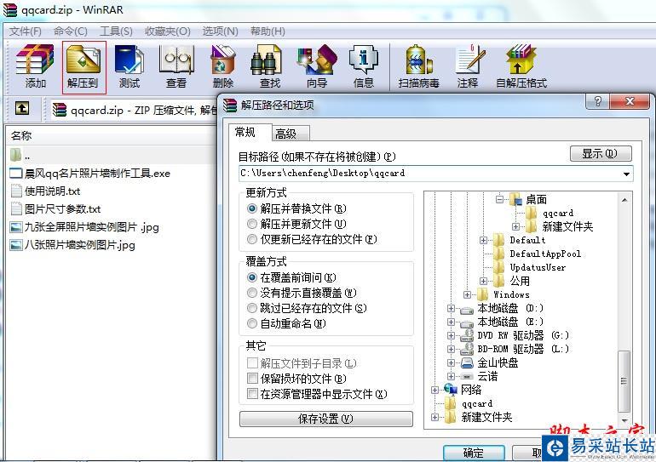Expand the Default folder node
This screenshot has height=462, width=656.
coord(483,240)
